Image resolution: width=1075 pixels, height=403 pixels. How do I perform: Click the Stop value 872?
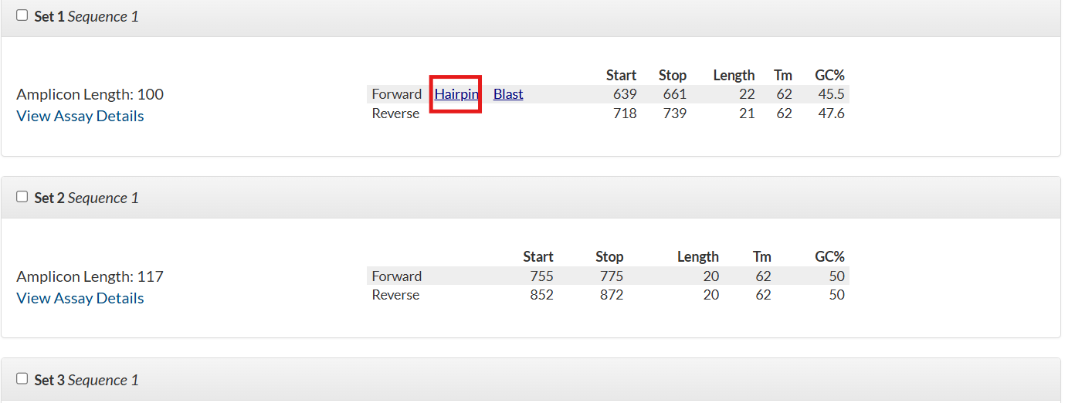point(610,295)
